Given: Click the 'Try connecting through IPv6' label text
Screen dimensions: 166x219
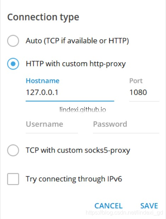Looking at the screenshot, I should pos(74,179).
